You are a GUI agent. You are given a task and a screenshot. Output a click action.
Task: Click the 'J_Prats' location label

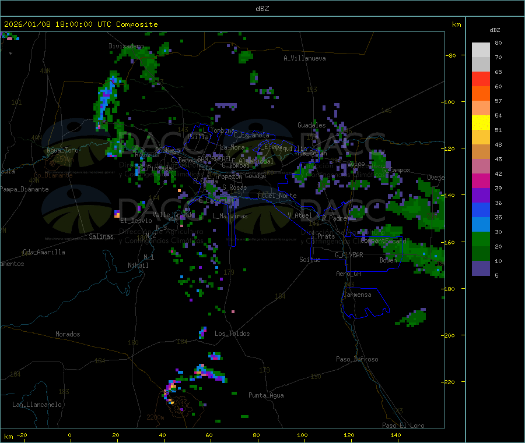(323, 236)
